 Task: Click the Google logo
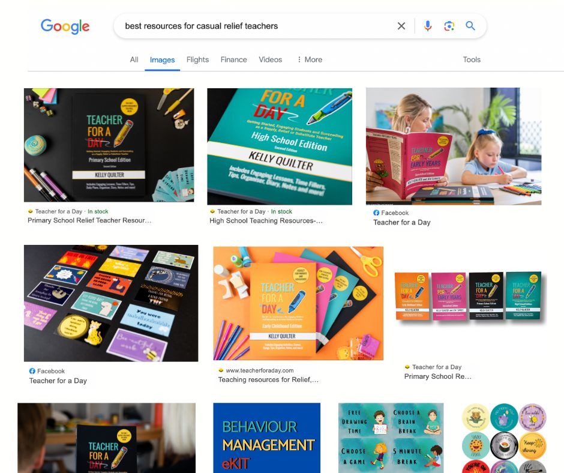[x=65, y=26]
